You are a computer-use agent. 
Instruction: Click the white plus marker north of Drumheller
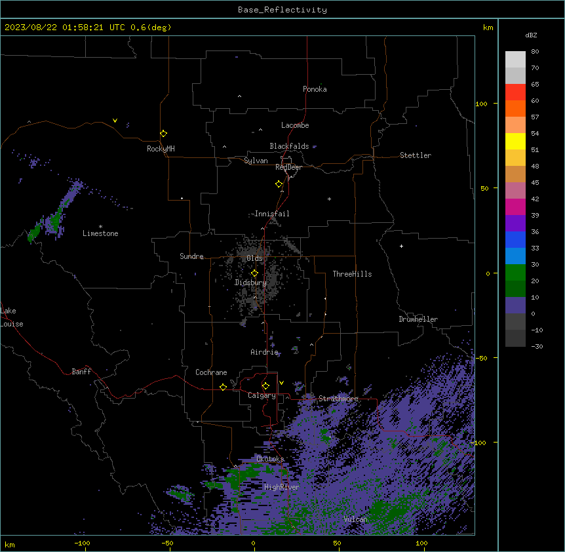click(x=401, y=246)
